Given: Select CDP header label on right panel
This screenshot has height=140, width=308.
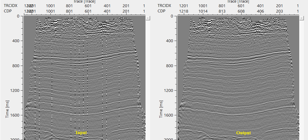Looking at the screenshot, I should click(x=161, y=11).
